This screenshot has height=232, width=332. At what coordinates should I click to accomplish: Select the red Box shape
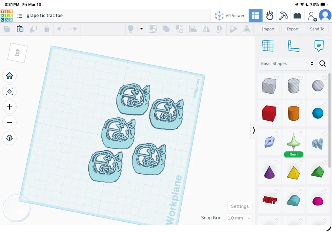tap(269, 114)
